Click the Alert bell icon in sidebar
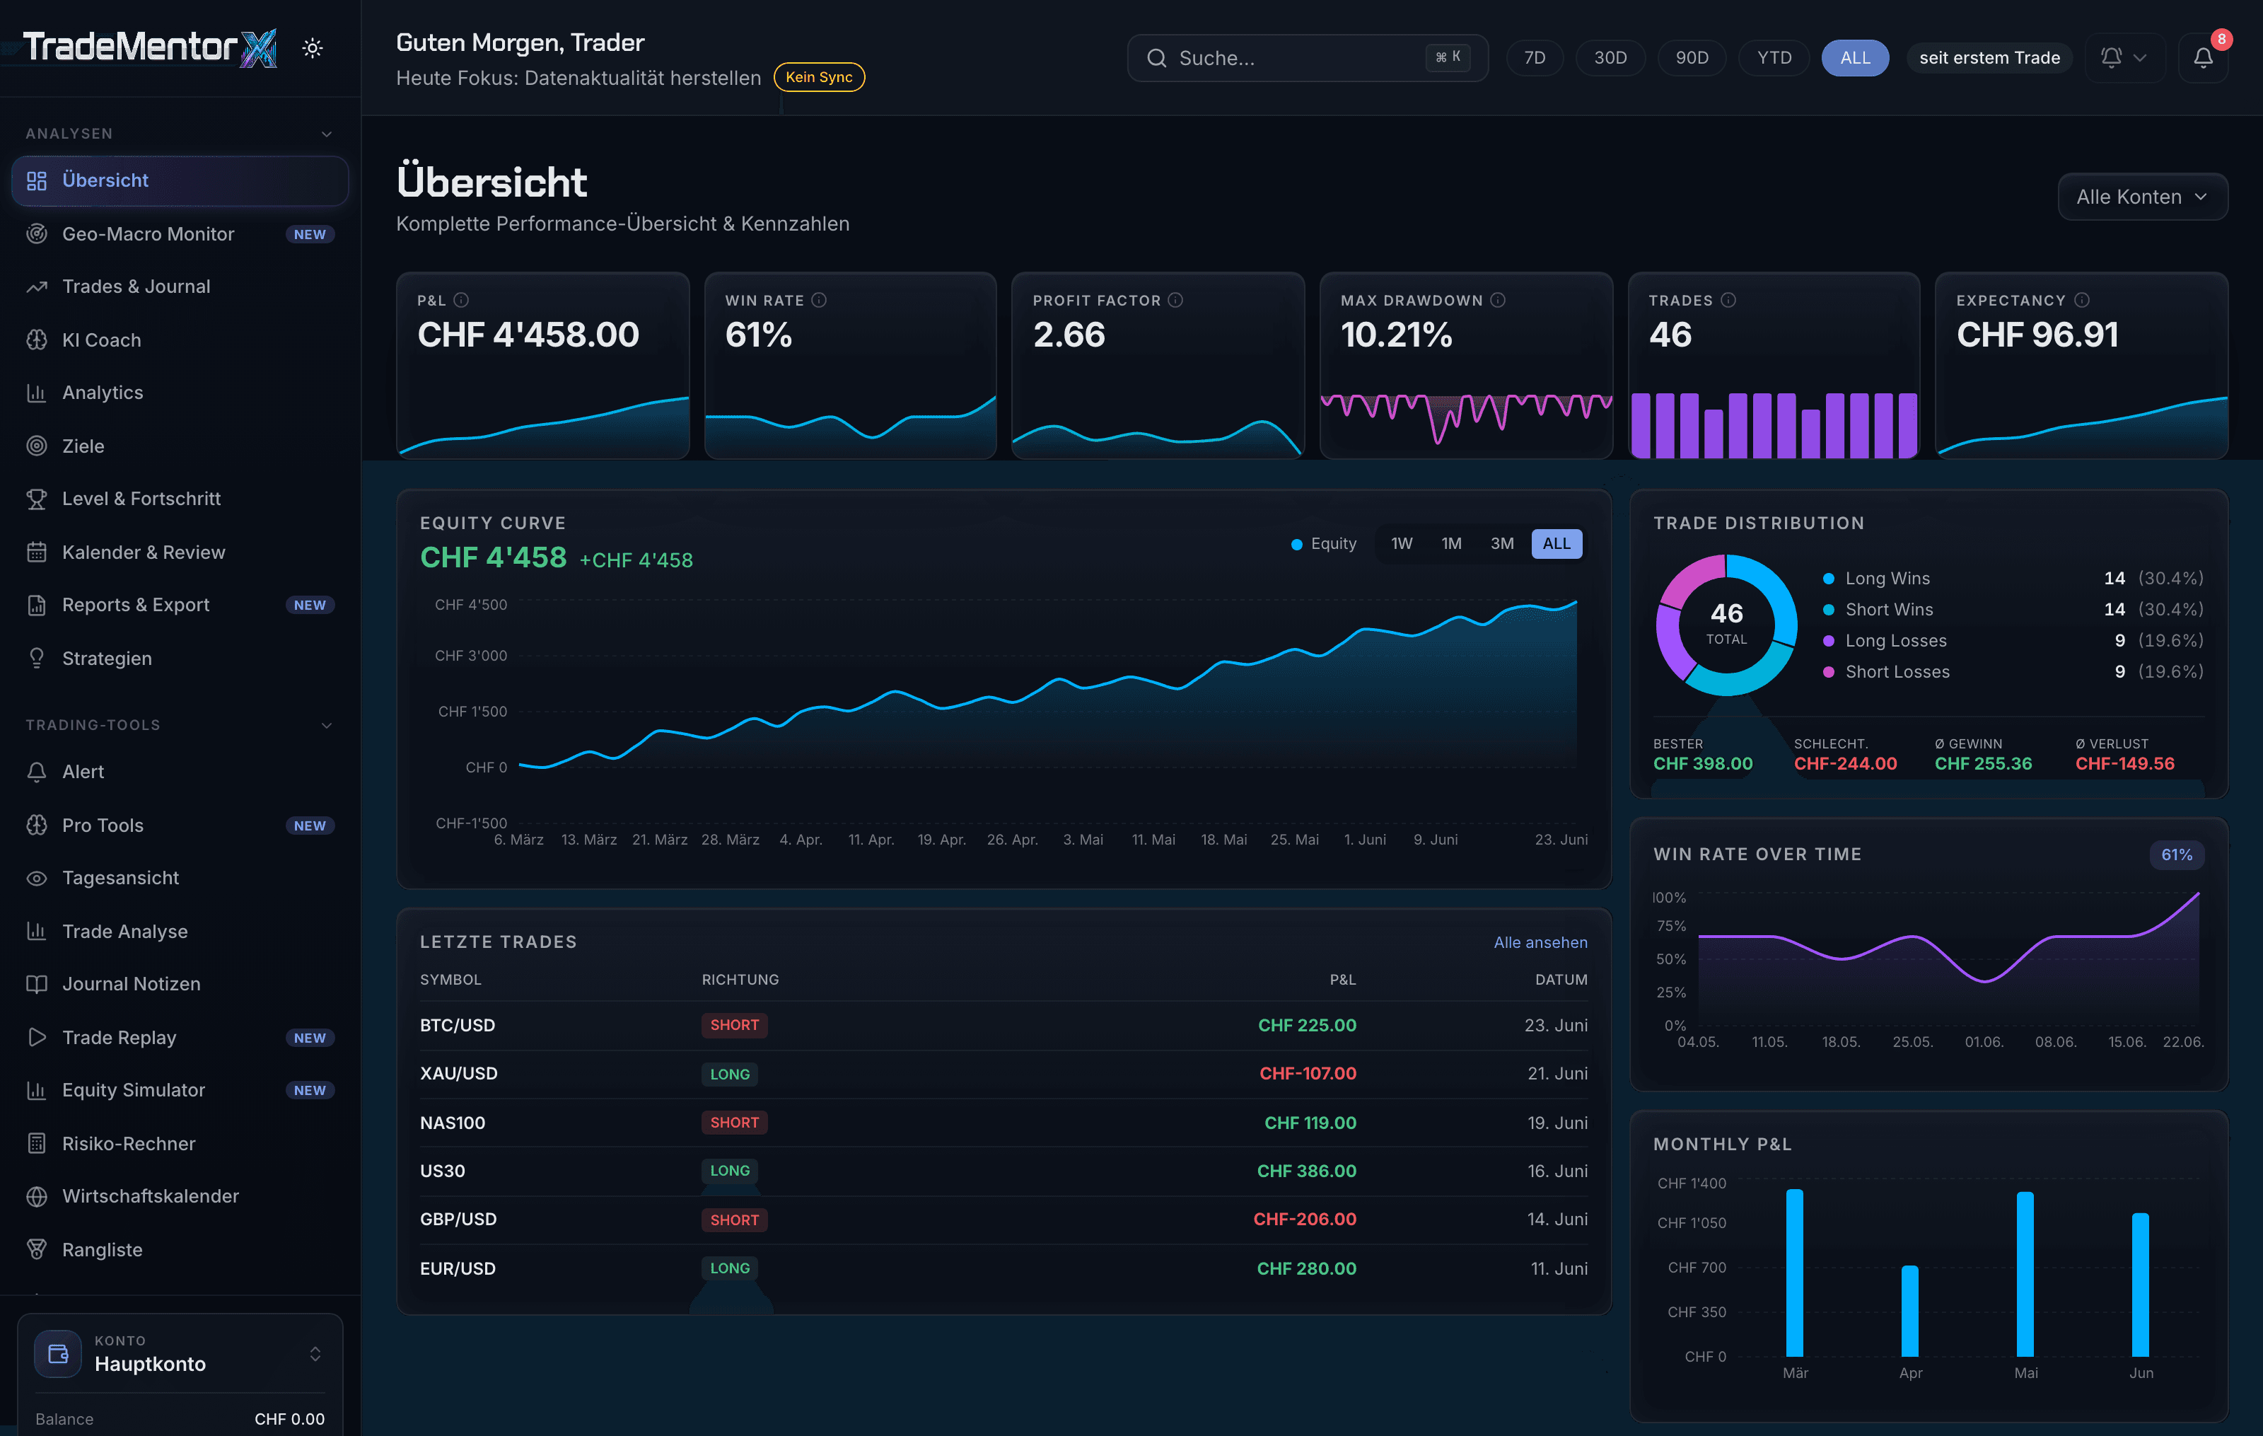The image size is (2263, 1436). (x=37, y=772)
